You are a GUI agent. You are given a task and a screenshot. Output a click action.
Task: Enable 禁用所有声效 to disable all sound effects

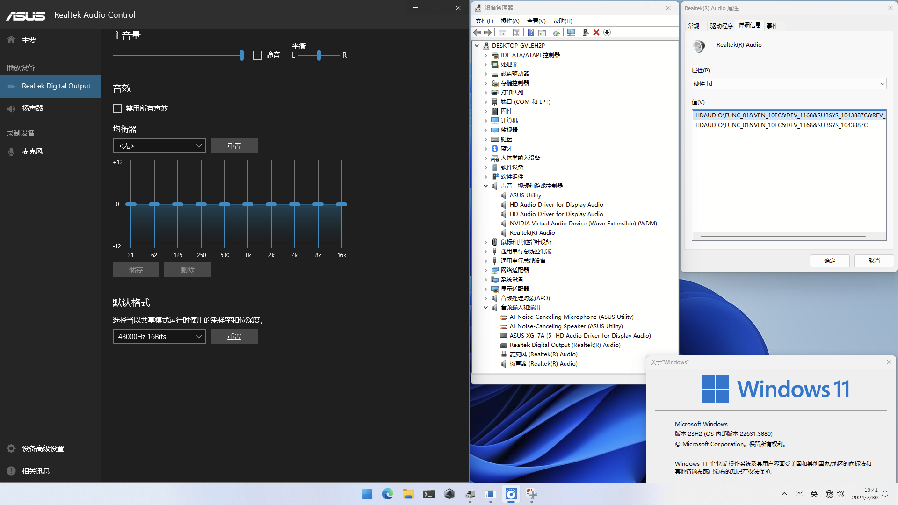coord(117,108)
